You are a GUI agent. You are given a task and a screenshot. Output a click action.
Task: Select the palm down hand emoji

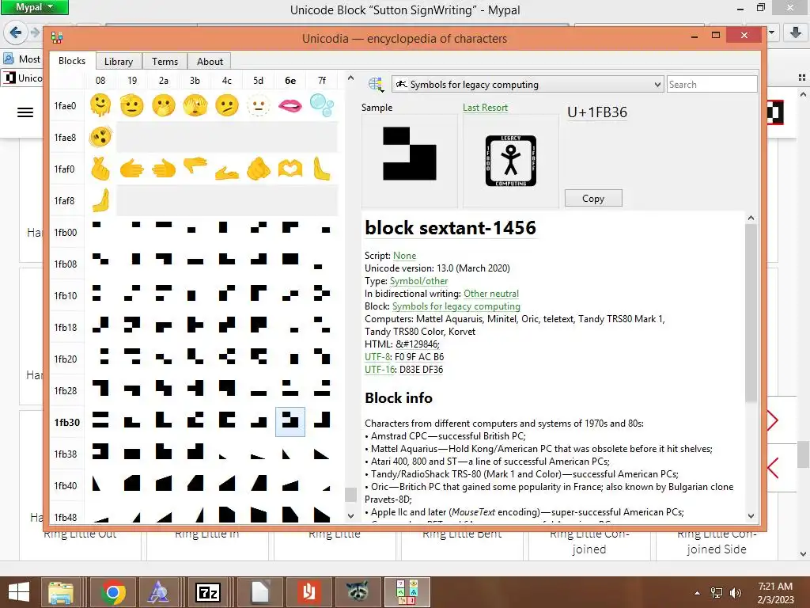tap(195, 166)
